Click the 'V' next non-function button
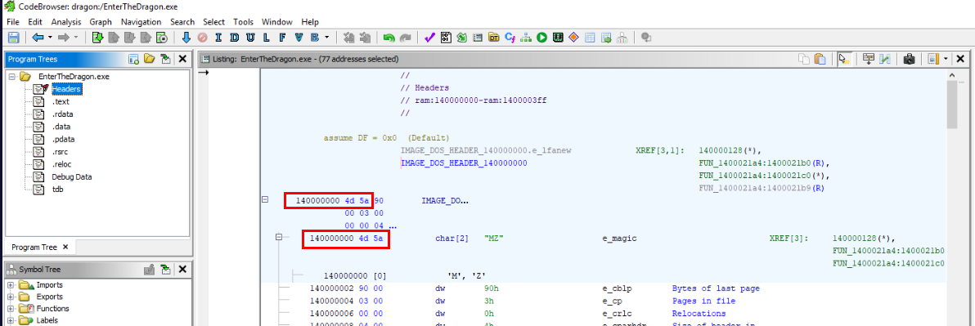Screen dimensions: 975x326 click(299, 38)
